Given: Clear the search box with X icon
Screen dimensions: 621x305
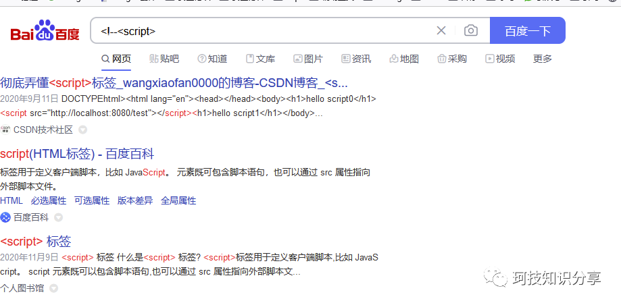Looking at the screenshot, I should click(441, 30).
